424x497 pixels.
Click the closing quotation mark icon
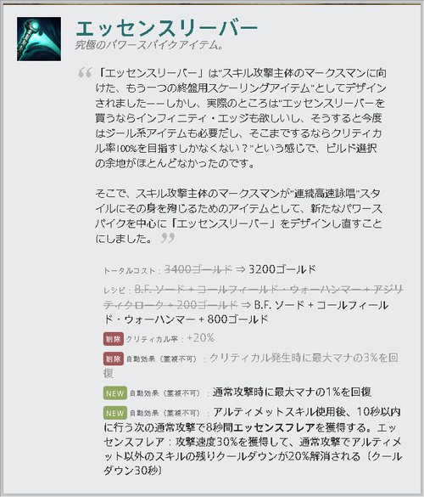coord(168,238)
